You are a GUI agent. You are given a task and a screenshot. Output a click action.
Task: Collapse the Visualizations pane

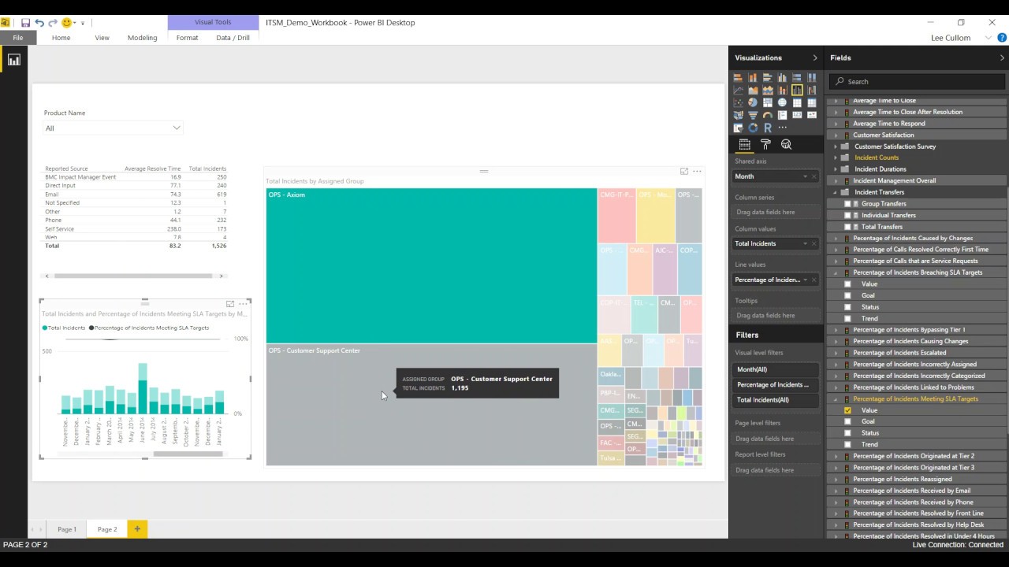815,57
